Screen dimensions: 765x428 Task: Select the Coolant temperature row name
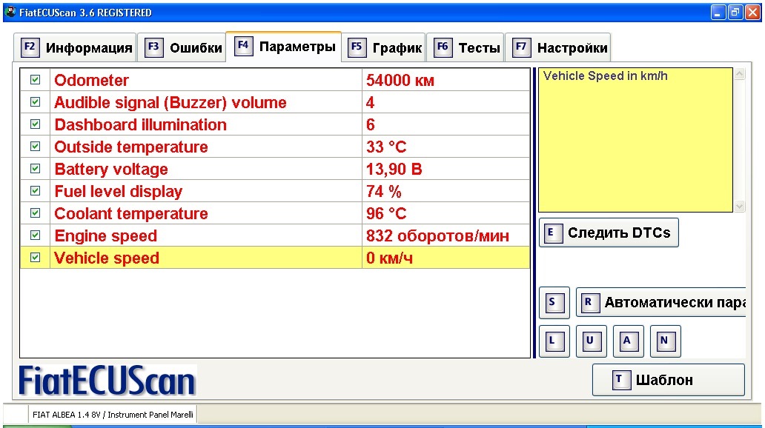tap(131, 213)
